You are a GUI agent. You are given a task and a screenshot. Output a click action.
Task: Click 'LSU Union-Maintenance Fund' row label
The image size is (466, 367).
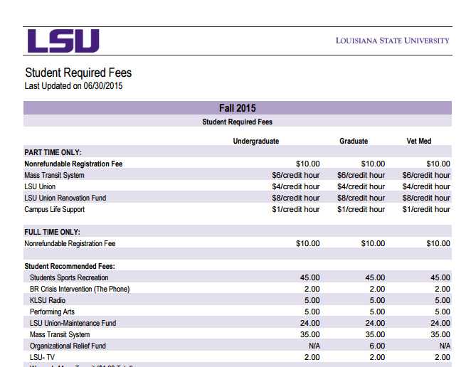(73, 323)
